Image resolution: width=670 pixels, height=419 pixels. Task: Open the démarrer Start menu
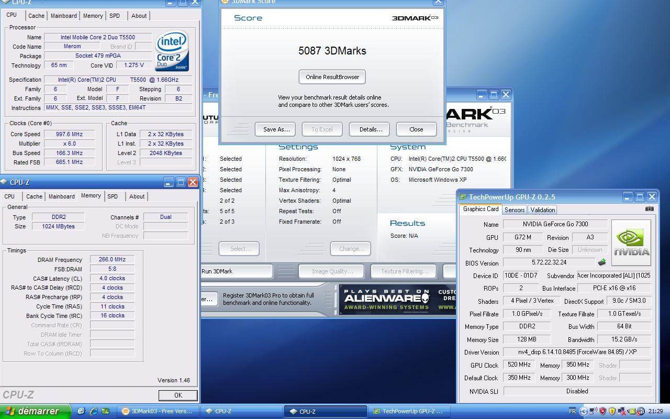click(35, 411)
